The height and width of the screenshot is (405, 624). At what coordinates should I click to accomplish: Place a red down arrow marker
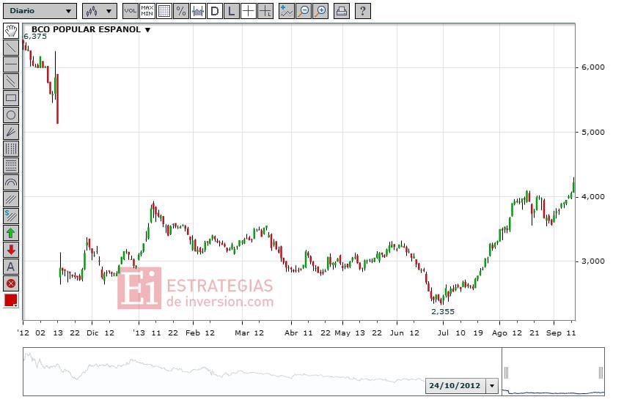pos(11,250)
